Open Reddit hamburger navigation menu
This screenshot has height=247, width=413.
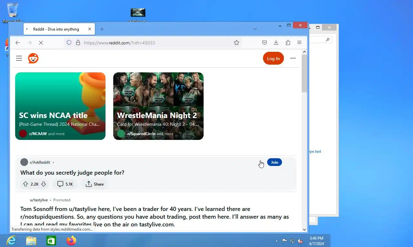(19, 58)
